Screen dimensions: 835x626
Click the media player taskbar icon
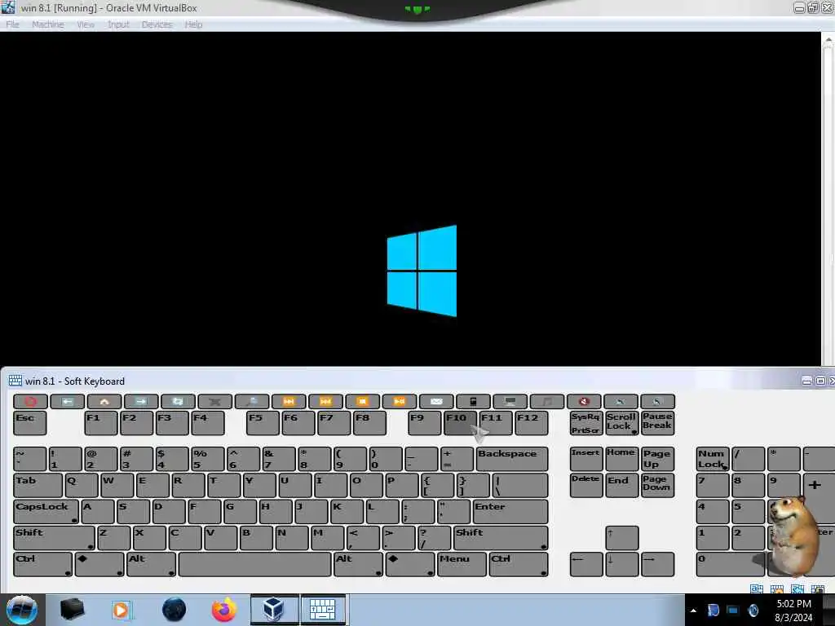(122, 610)
